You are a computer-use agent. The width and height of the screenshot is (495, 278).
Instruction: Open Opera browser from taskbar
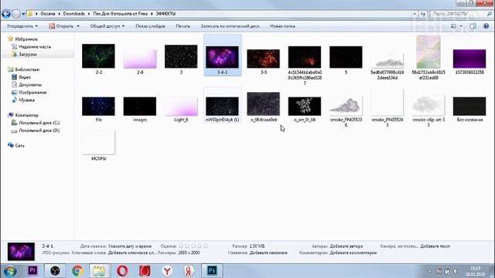[122, 271]
